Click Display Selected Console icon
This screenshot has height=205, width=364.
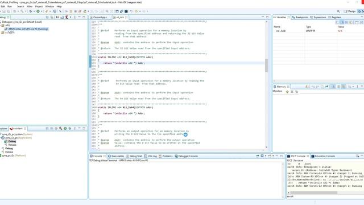(262, 156)
